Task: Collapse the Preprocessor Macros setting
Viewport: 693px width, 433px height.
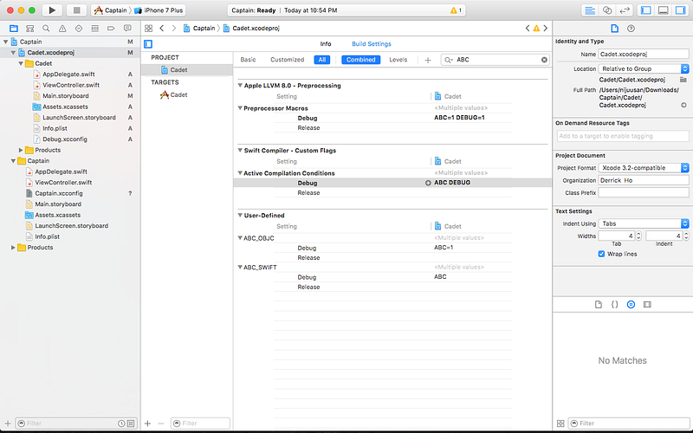Action: pyautogui.click(x=240, y=108)
